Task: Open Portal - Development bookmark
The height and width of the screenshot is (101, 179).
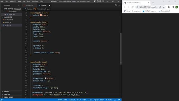Action: coord(132,11)
